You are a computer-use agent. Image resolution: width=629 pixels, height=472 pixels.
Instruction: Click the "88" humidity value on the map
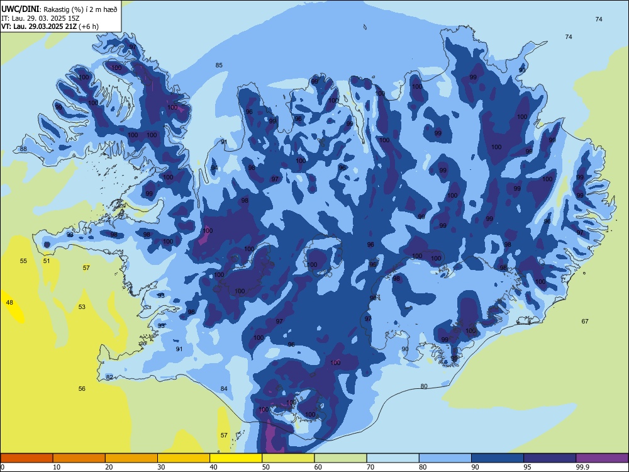[x=24, y=149]
